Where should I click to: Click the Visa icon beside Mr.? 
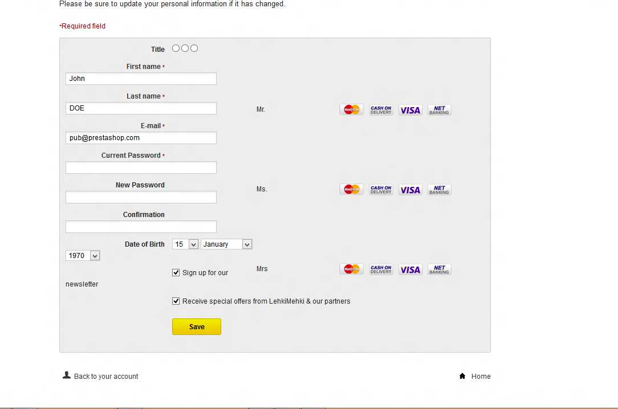[410, 110]
